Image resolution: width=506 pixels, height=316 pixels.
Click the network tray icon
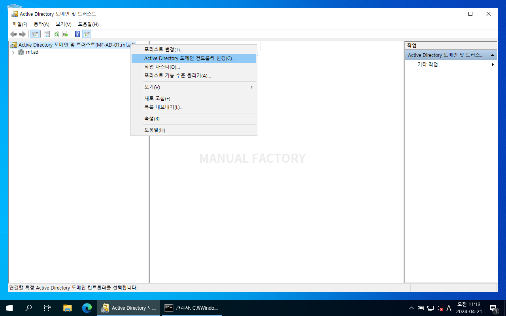[430, 308]
